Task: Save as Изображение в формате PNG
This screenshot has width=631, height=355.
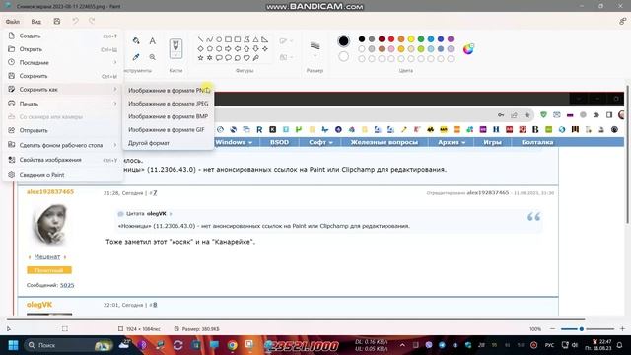Action: [x=169, y=90]
